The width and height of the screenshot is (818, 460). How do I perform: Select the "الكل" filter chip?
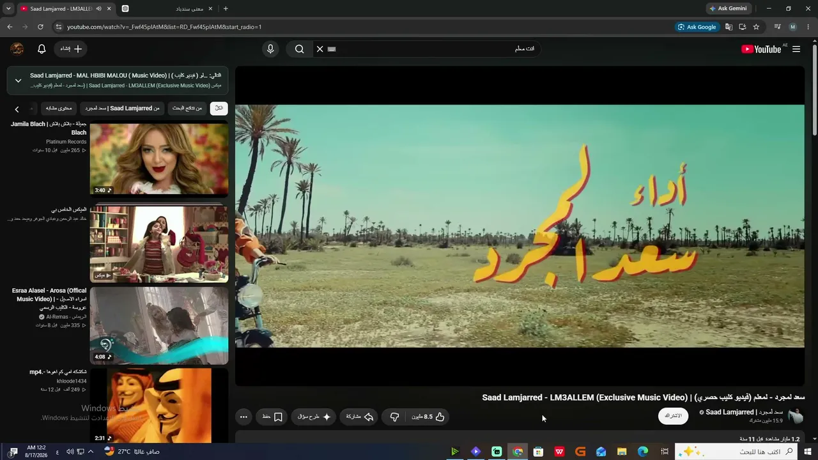[x=219, y=109]
